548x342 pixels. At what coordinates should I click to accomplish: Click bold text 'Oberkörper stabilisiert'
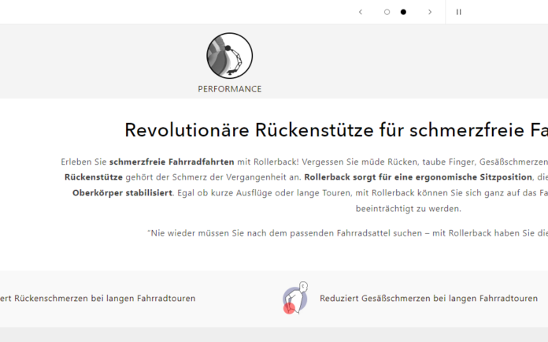click(x=122, y=193)
